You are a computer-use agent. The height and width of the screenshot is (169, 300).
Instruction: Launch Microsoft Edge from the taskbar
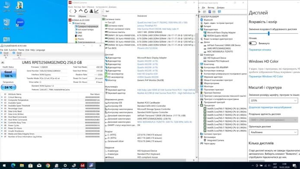coord(13,166)
